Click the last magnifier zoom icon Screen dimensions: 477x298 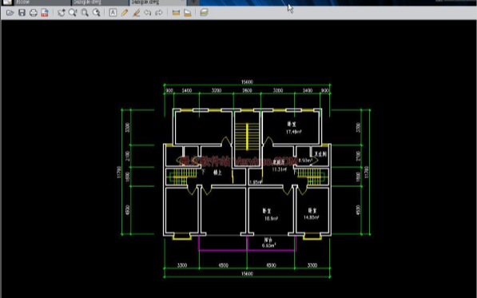(96, 13)
